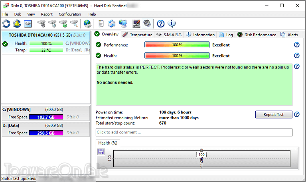
Task: Click the help icon beside Health bar
Action: (x=297, y=55)
